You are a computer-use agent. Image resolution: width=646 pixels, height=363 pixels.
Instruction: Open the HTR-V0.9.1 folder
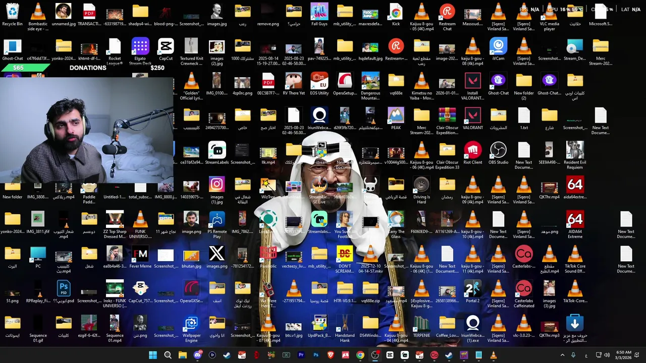tap(345, 292)
